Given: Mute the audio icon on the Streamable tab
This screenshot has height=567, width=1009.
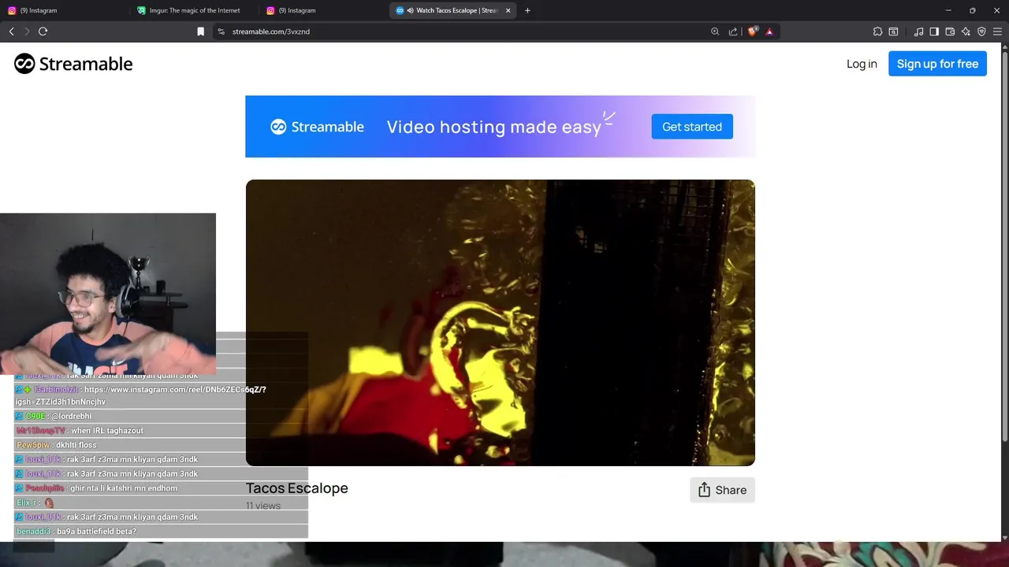Looking at the screenshot, I should pos(410,10).
